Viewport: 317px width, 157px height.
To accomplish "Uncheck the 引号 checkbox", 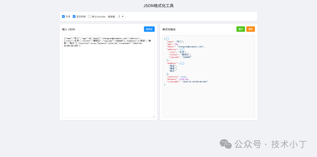I will click(x=63, y=17).
